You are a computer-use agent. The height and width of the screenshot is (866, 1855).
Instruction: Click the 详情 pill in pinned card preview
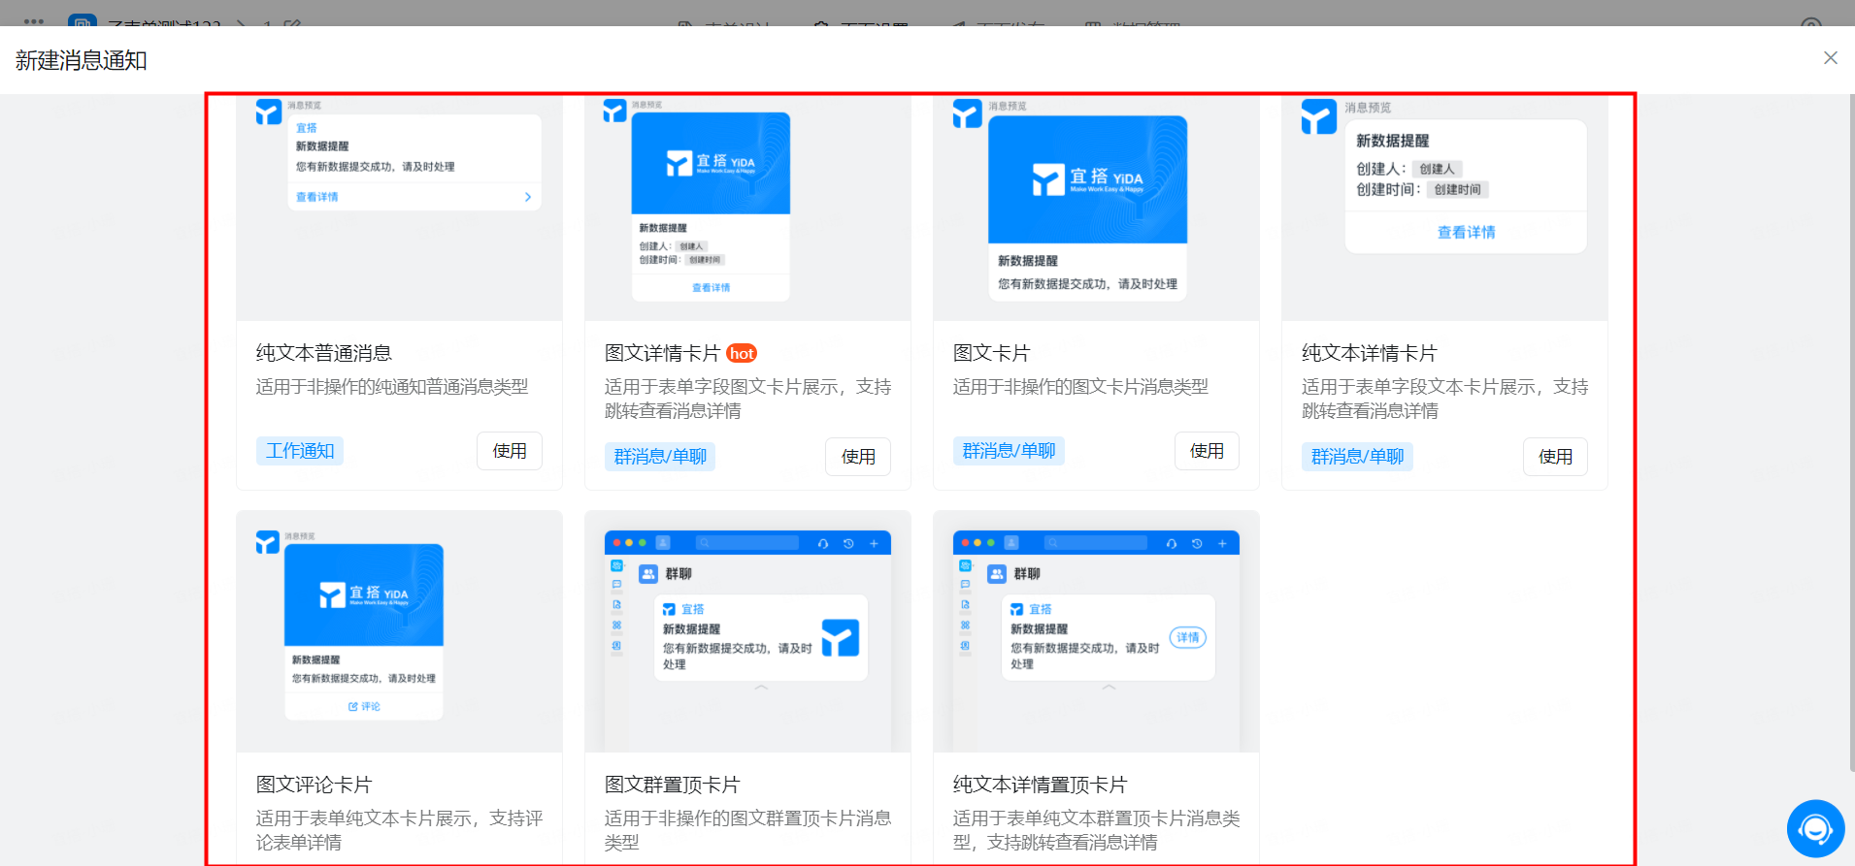click(1188, 637)
